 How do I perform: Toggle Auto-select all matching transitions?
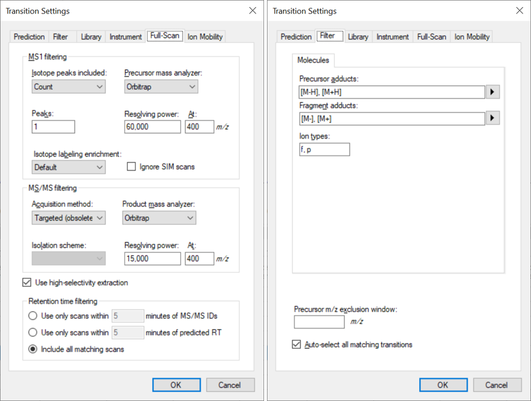297,345
